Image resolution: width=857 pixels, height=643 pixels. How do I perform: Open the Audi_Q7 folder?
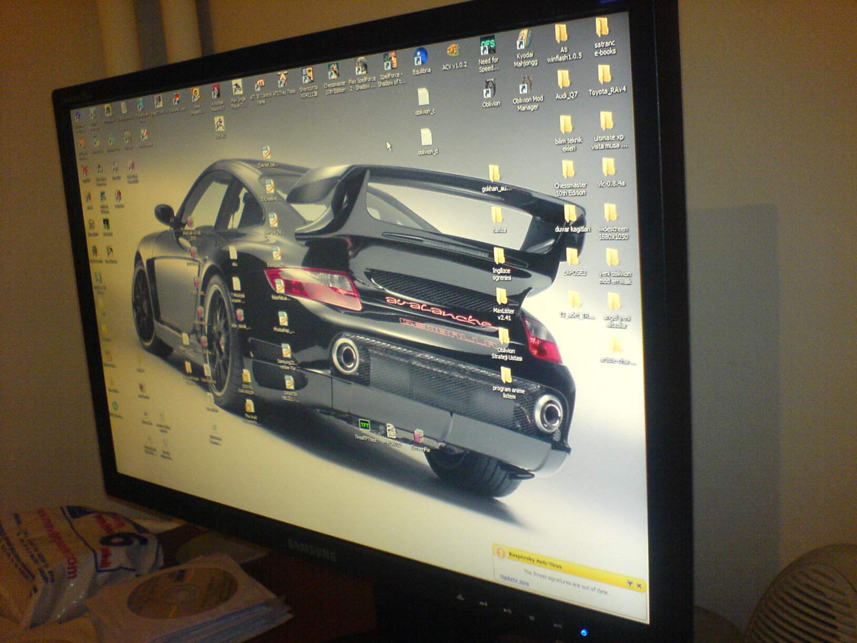click(x=565, y=85)
